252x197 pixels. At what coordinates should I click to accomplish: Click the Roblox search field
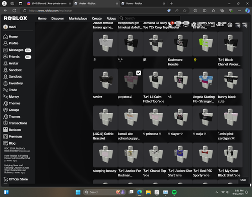tap(150, 18)
